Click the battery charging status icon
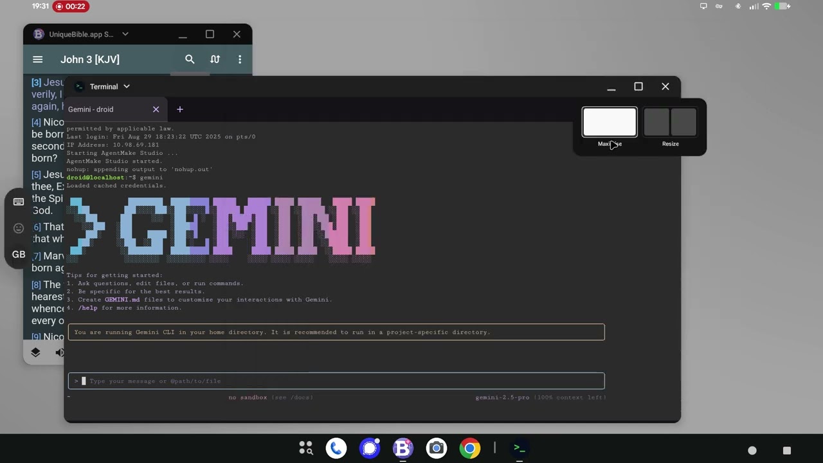823x463 pixels. point(782,6)
